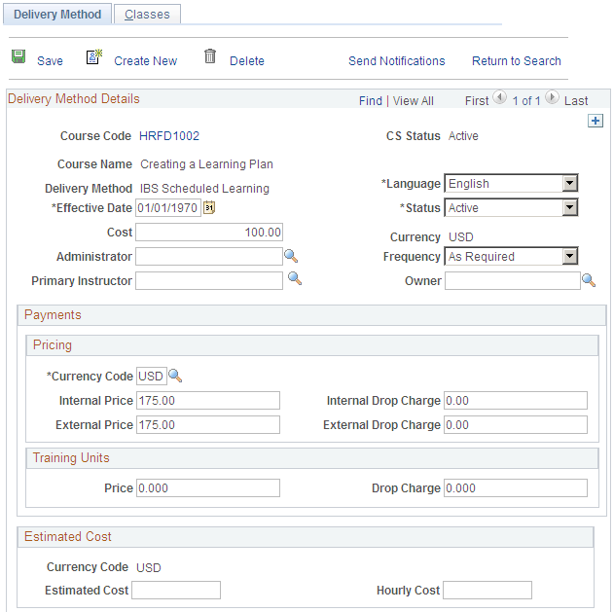Click the Training Units Drop Charge field
The width and height of the screenshot is (614, 612).
516,487
